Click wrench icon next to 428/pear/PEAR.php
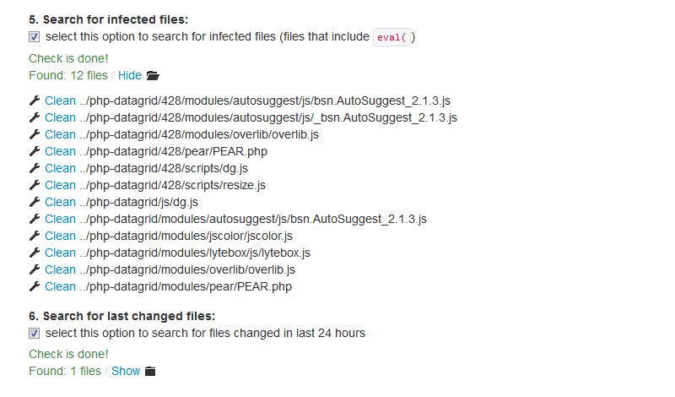Image resolution: width=675 pixels, height=397 pixels. pyautogui.click(x=35, y=151)
